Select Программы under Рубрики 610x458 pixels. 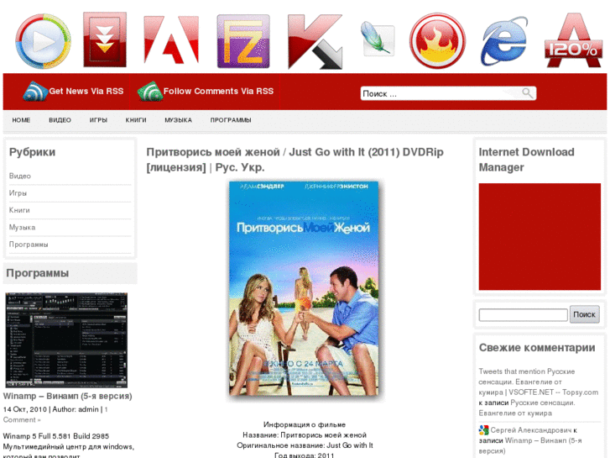(x=29, y=245)
